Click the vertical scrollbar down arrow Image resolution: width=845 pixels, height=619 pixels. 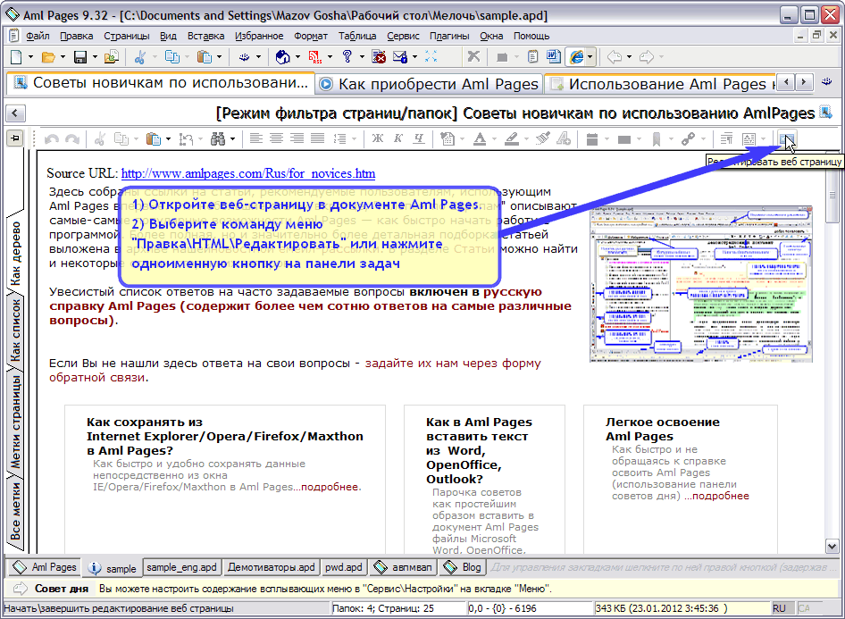coord(832,547)
